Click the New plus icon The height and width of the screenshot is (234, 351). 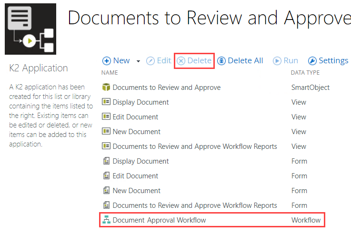[107, 61]
